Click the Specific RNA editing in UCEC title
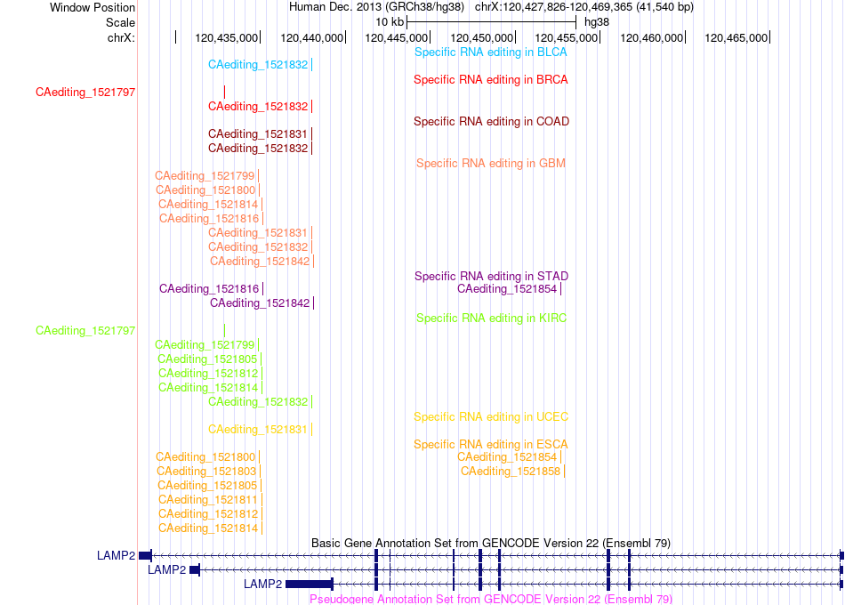The width and height of the screenshot is (845, 605). (x=491, y=416)
